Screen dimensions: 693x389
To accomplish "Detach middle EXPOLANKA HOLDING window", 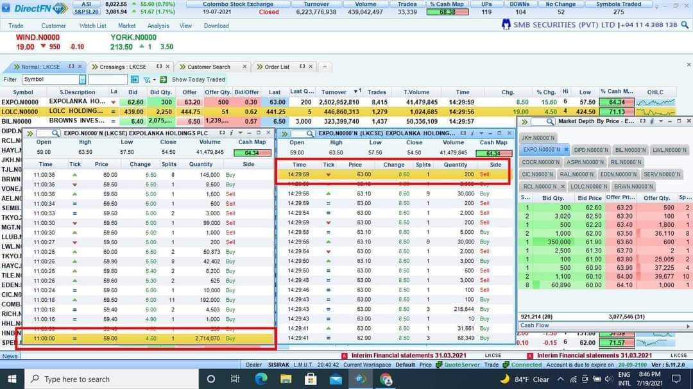I will point(463,133).
